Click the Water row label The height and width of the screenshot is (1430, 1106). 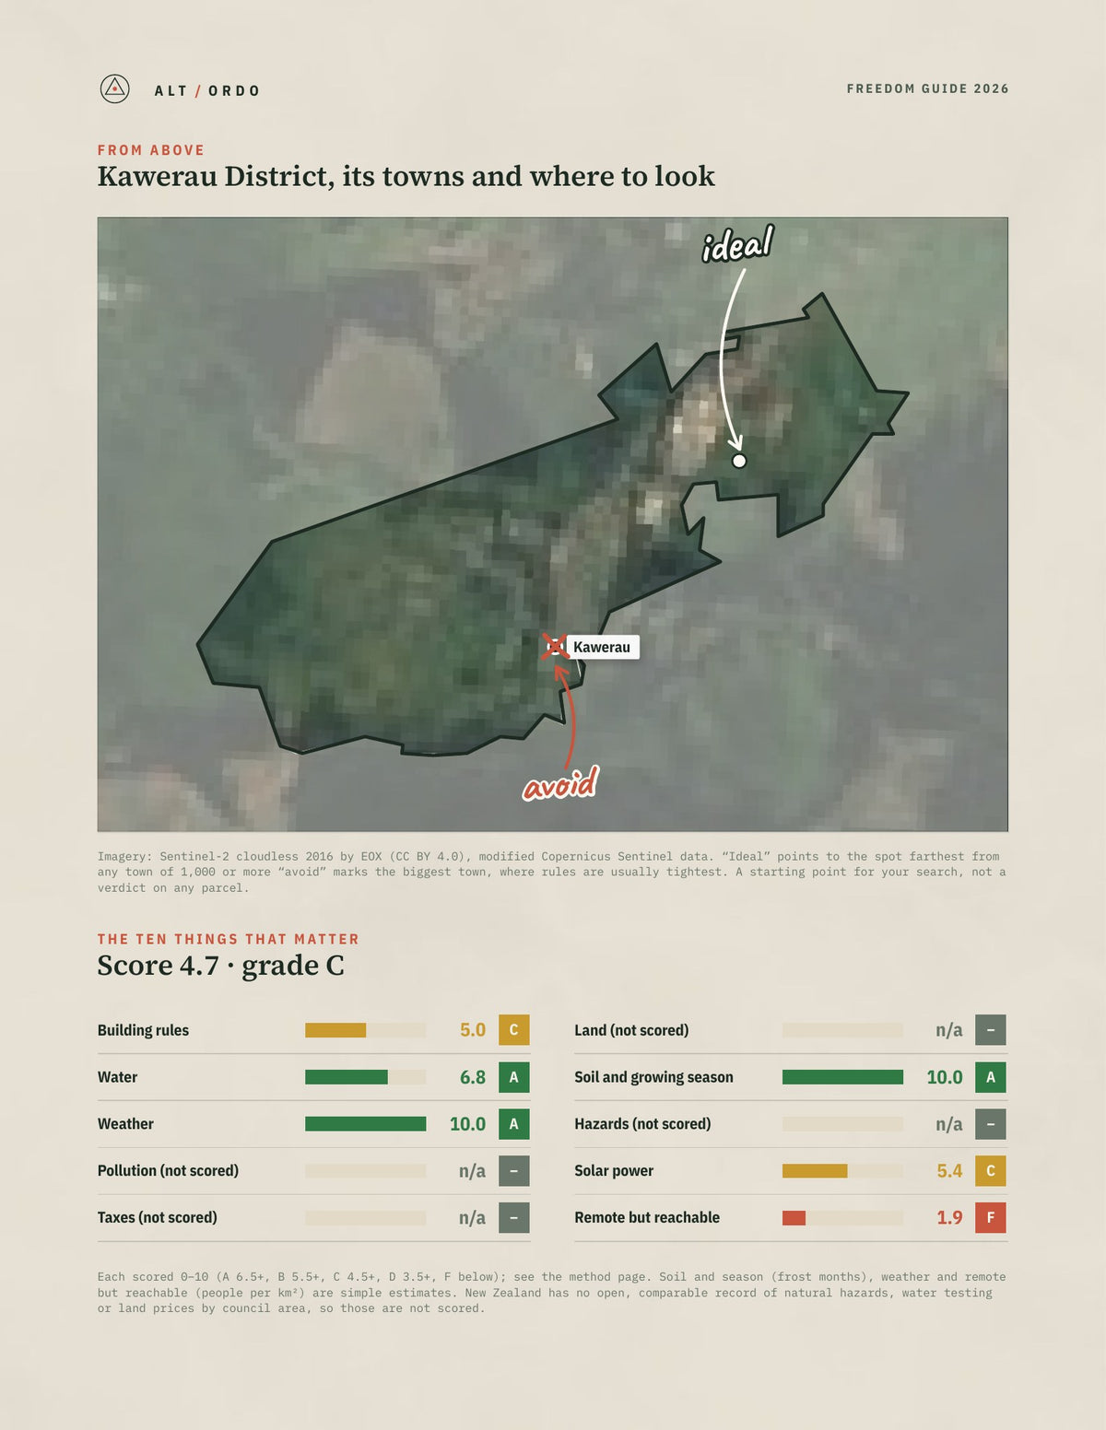point(117,1077)
